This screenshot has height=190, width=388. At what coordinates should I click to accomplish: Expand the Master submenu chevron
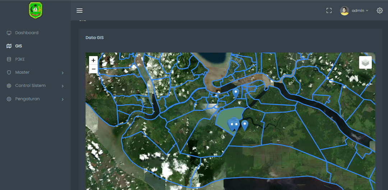coord(63,73)
